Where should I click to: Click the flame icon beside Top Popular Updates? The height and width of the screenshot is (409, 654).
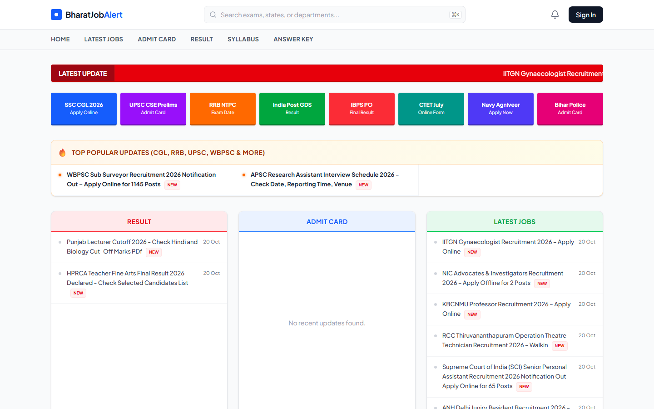[x=63, y=153]
